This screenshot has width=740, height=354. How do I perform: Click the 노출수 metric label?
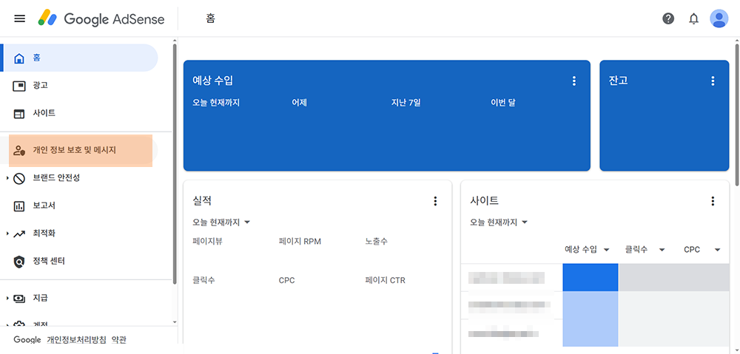point(377,242)
